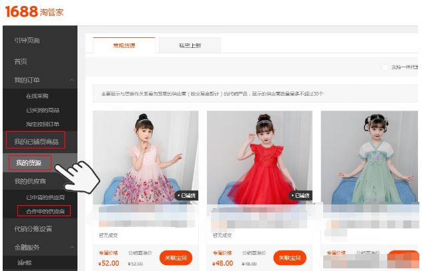Image resolution: width=422 pixels, height=271 pixels.
Task: Collapse the 金融服务 section chevron
Action: click(x=72, y=247)
